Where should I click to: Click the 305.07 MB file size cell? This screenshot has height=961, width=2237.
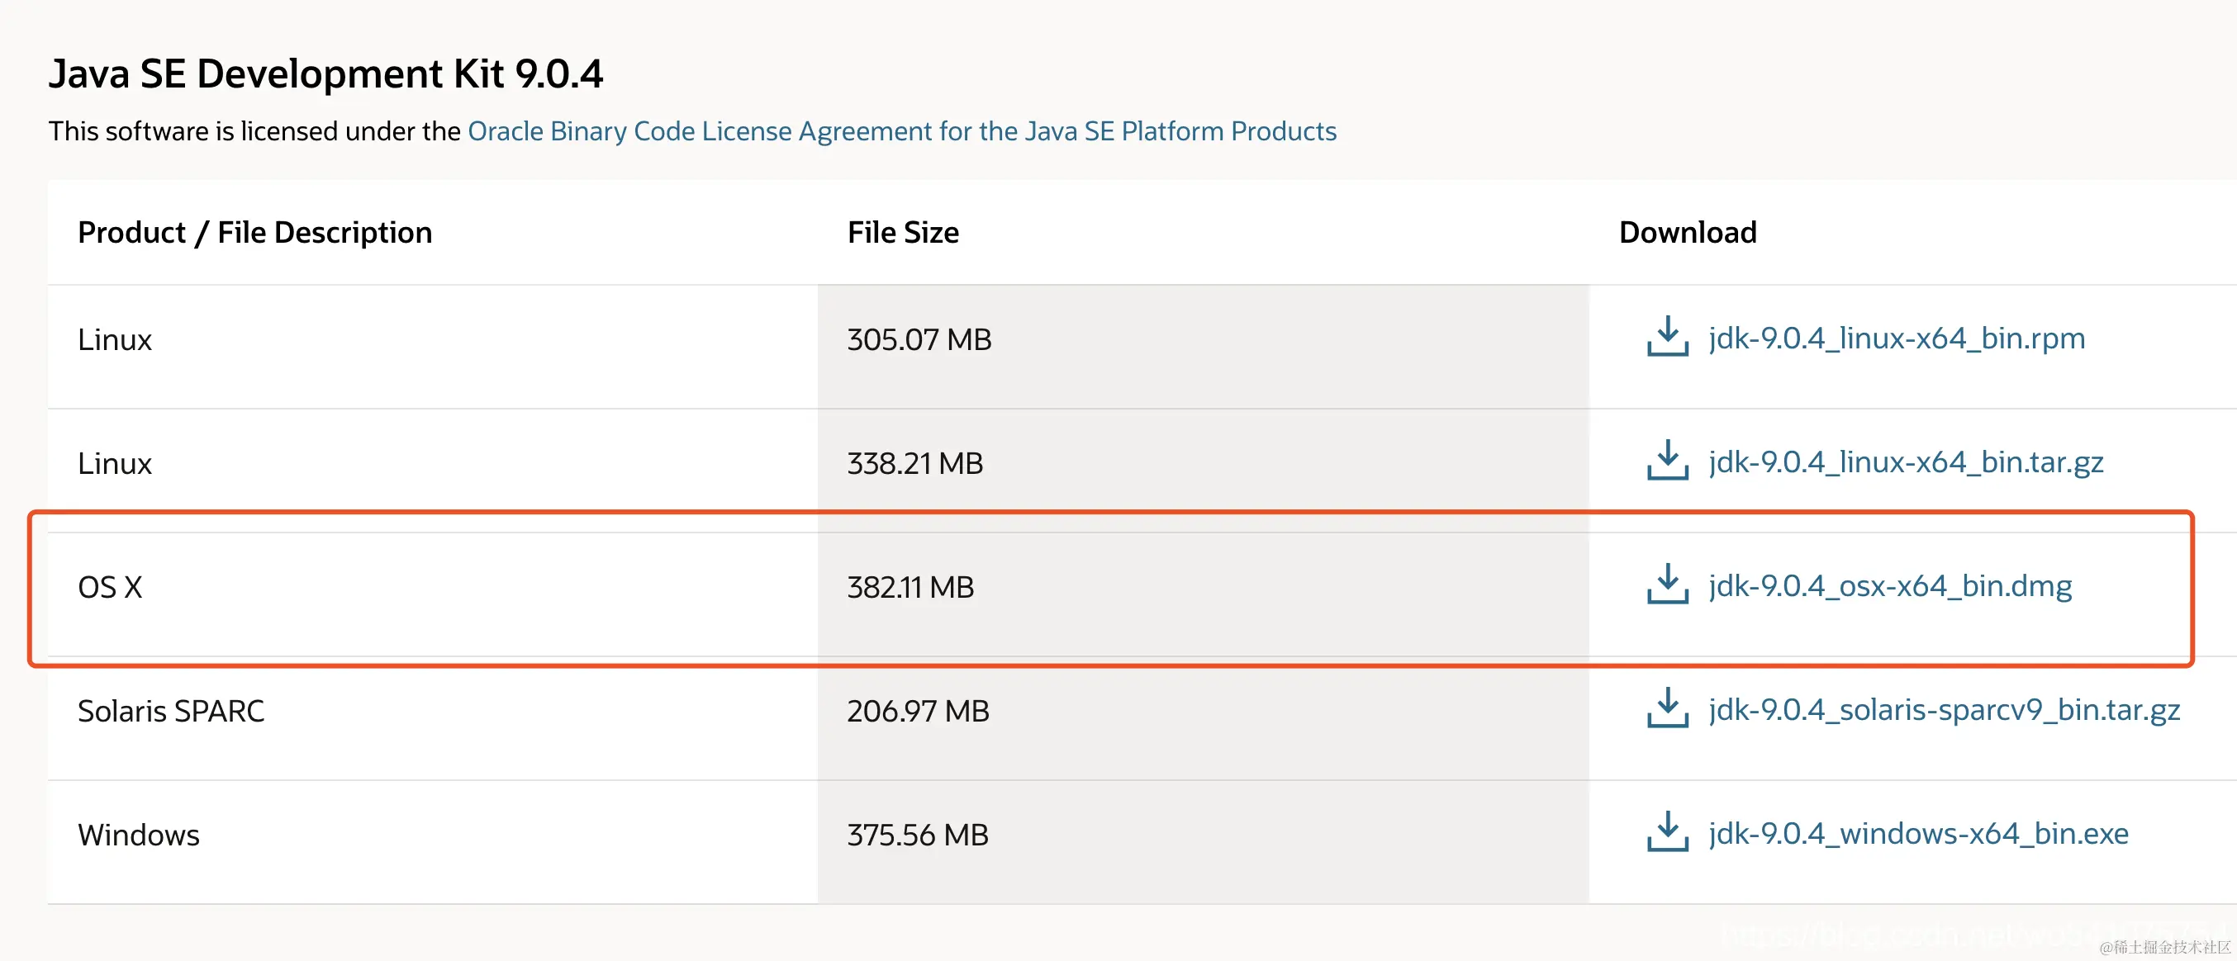(919, 339)
